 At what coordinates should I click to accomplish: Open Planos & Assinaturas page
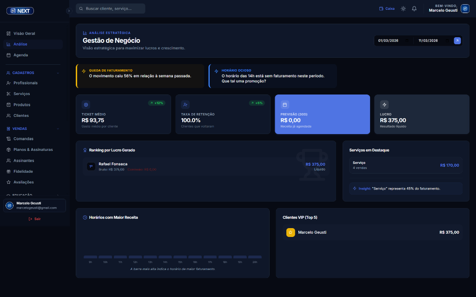[33, 149]
